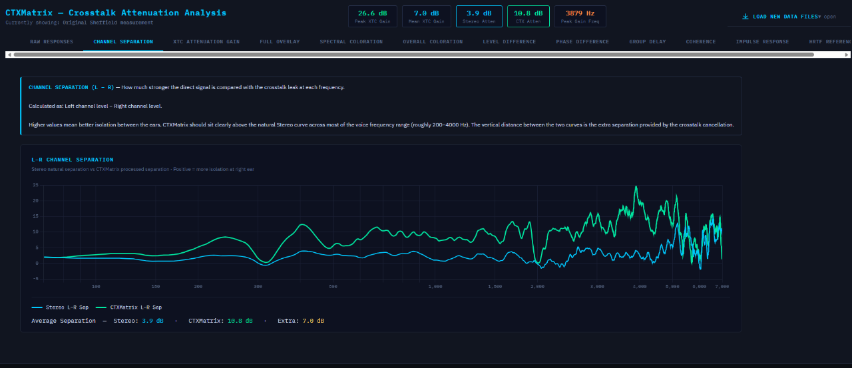Select the Stereo Atten 3.9 dB card
This screenshot has height=368, width=852.
coord(479,16)
